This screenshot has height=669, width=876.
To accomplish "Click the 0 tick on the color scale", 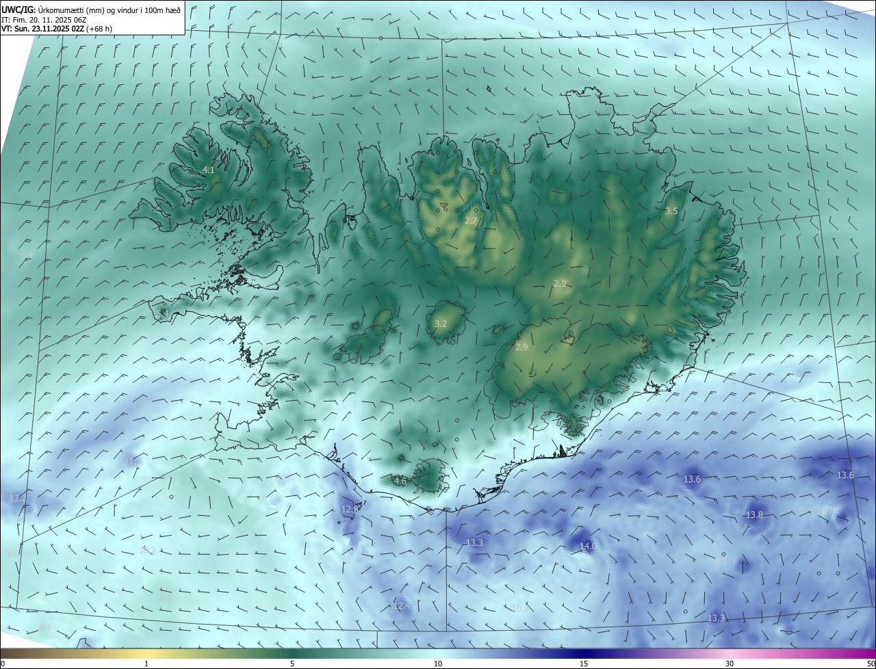I will 2,664.
